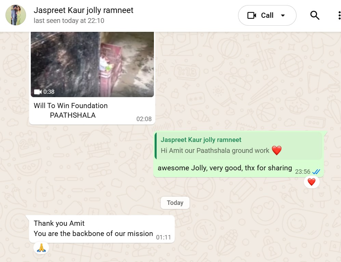Click the Today date divider

tap(175, 202)
